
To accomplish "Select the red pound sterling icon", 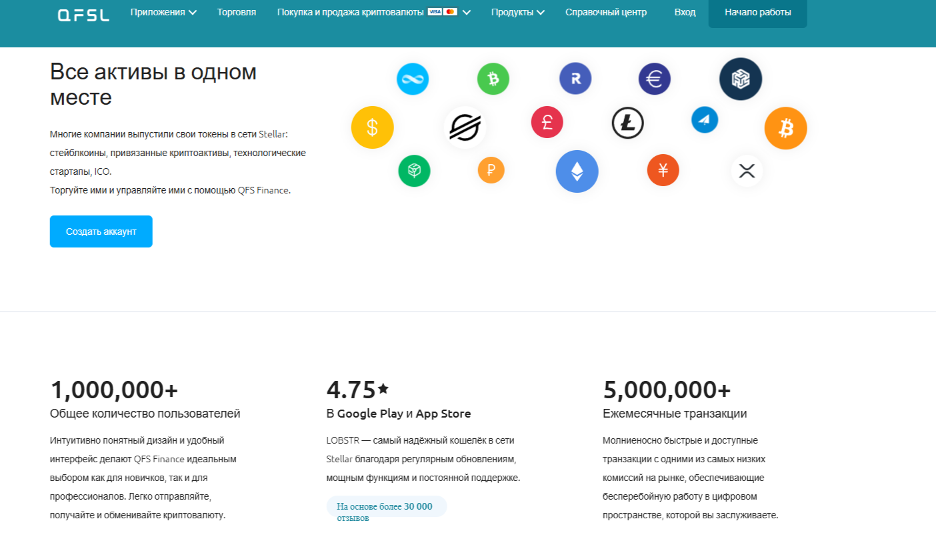I will (547, 122).
